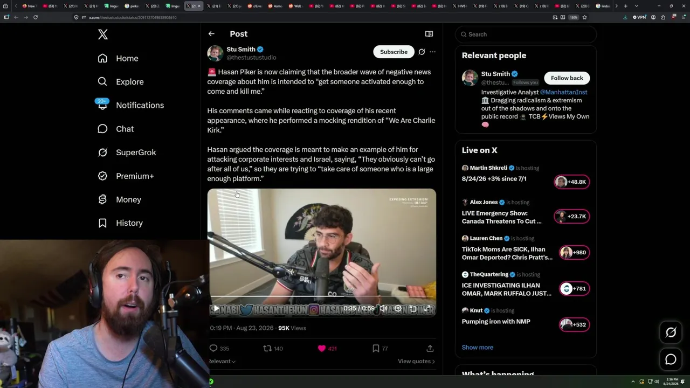Toggle the browser VPN button

coord(639,17)
